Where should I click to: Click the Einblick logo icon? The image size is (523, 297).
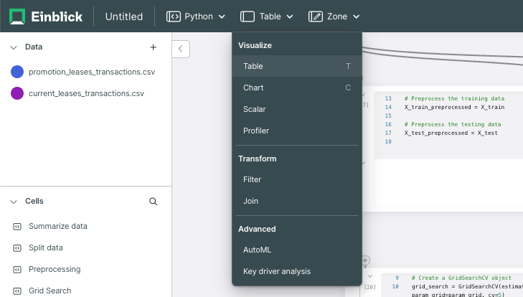click(17, 16)
